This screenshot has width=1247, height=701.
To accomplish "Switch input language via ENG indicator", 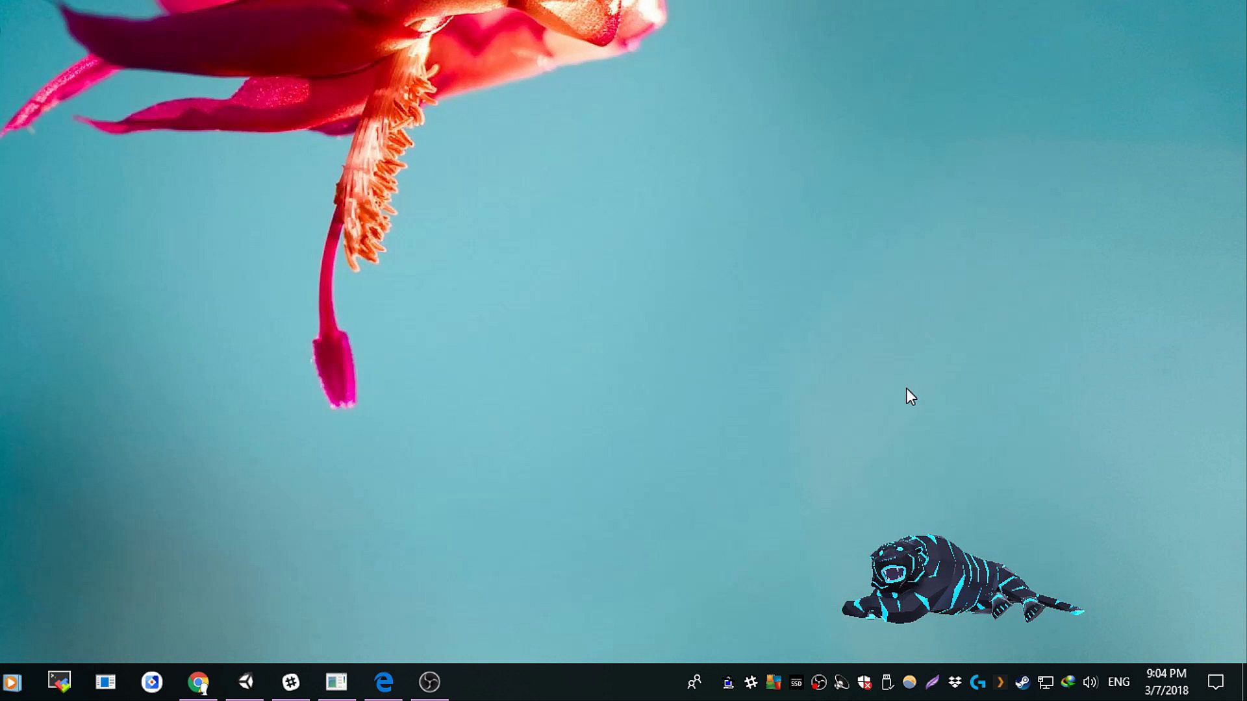I will click(1118, 682).
